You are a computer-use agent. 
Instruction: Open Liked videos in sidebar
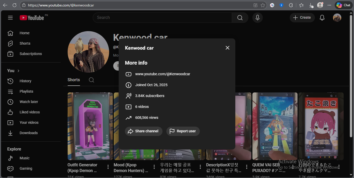[30, 112]
